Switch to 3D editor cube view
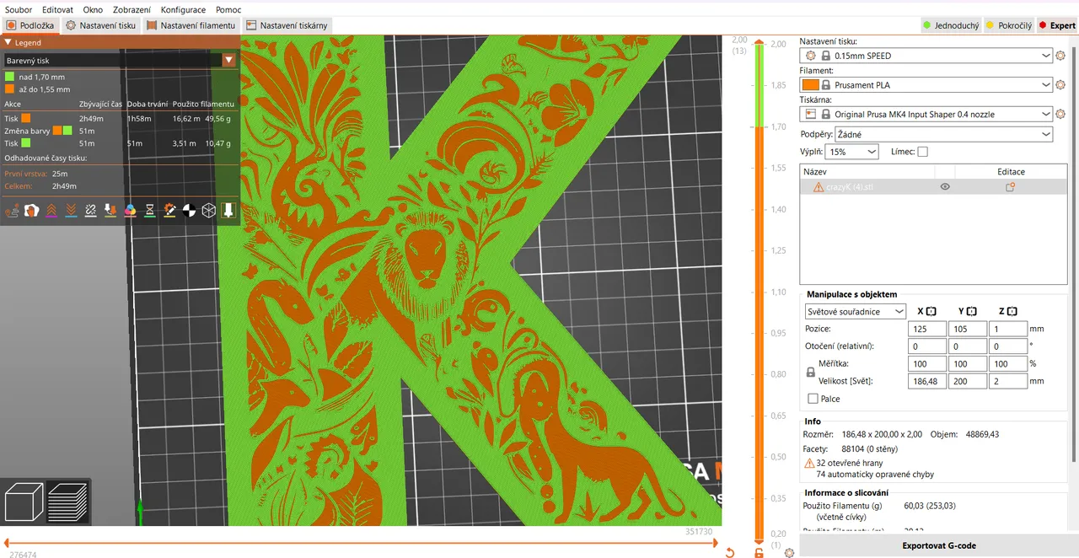This screenshot has width=1079, height=558. point(24,502)
